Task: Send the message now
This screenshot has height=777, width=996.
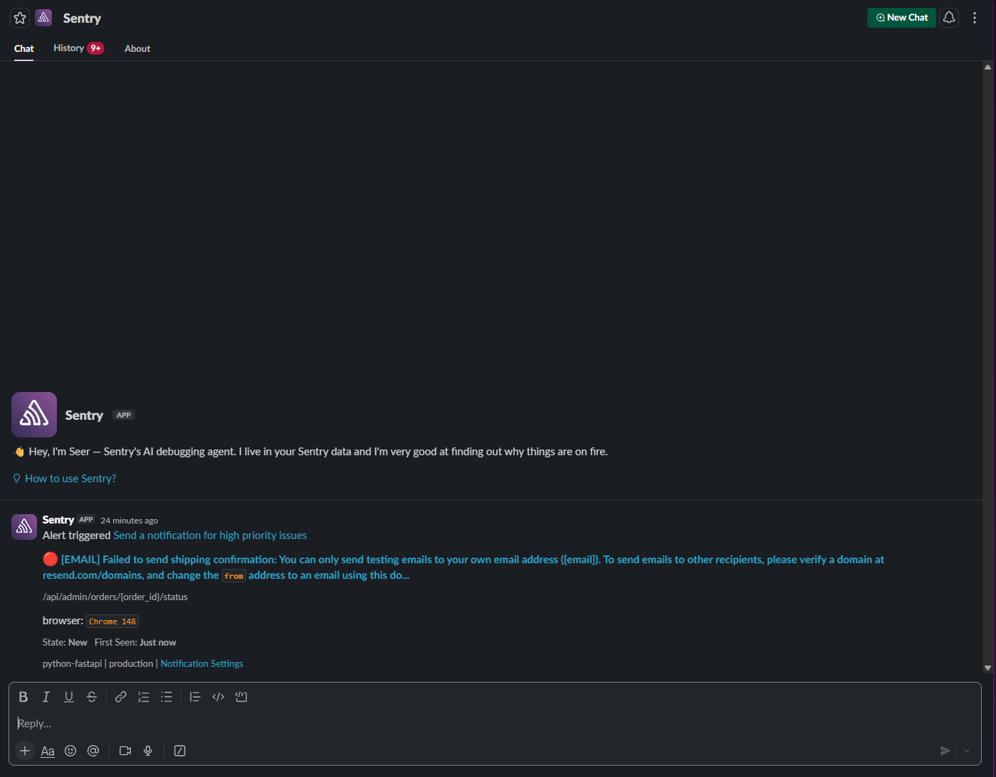Action: point(945,751)
